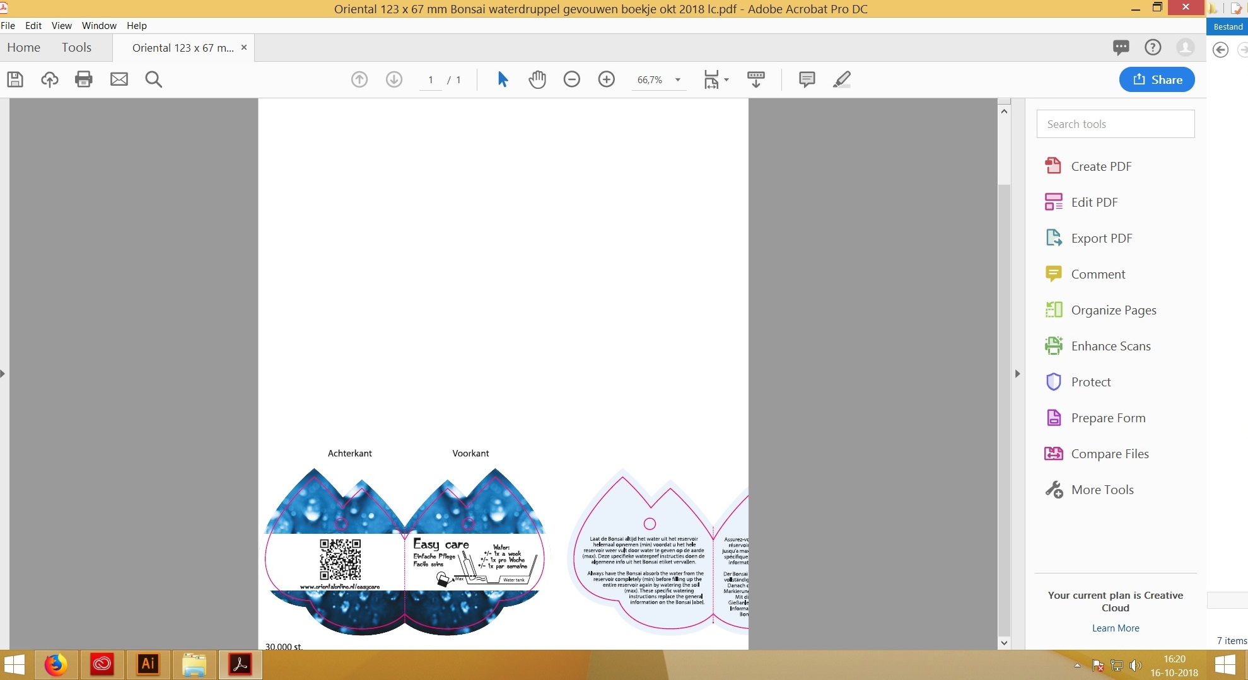The height and width of the screenshot is (680, 1248).
Task: Click the Print file icon
Action: coord(83,79)
